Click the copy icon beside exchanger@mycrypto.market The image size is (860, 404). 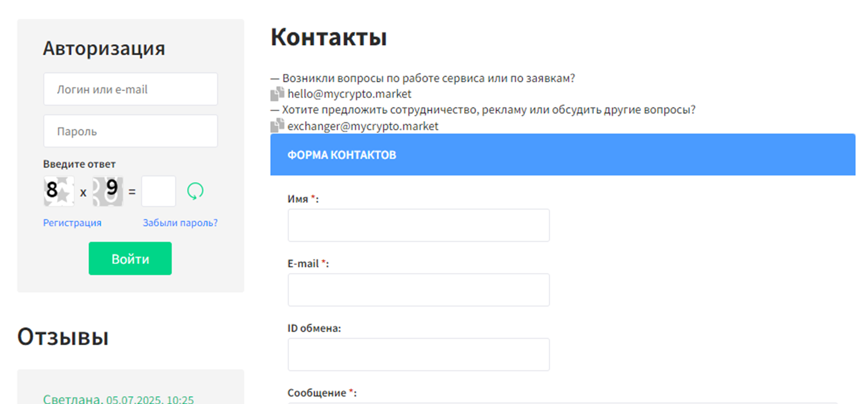click(277, 126)
